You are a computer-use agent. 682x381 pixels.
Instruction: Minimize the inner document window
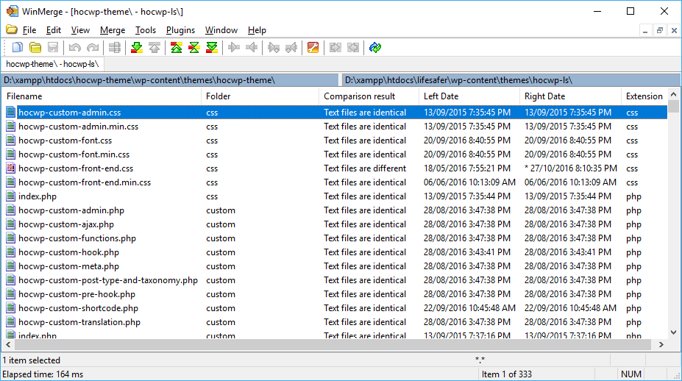pyautogui.click(x=645, y=30)
